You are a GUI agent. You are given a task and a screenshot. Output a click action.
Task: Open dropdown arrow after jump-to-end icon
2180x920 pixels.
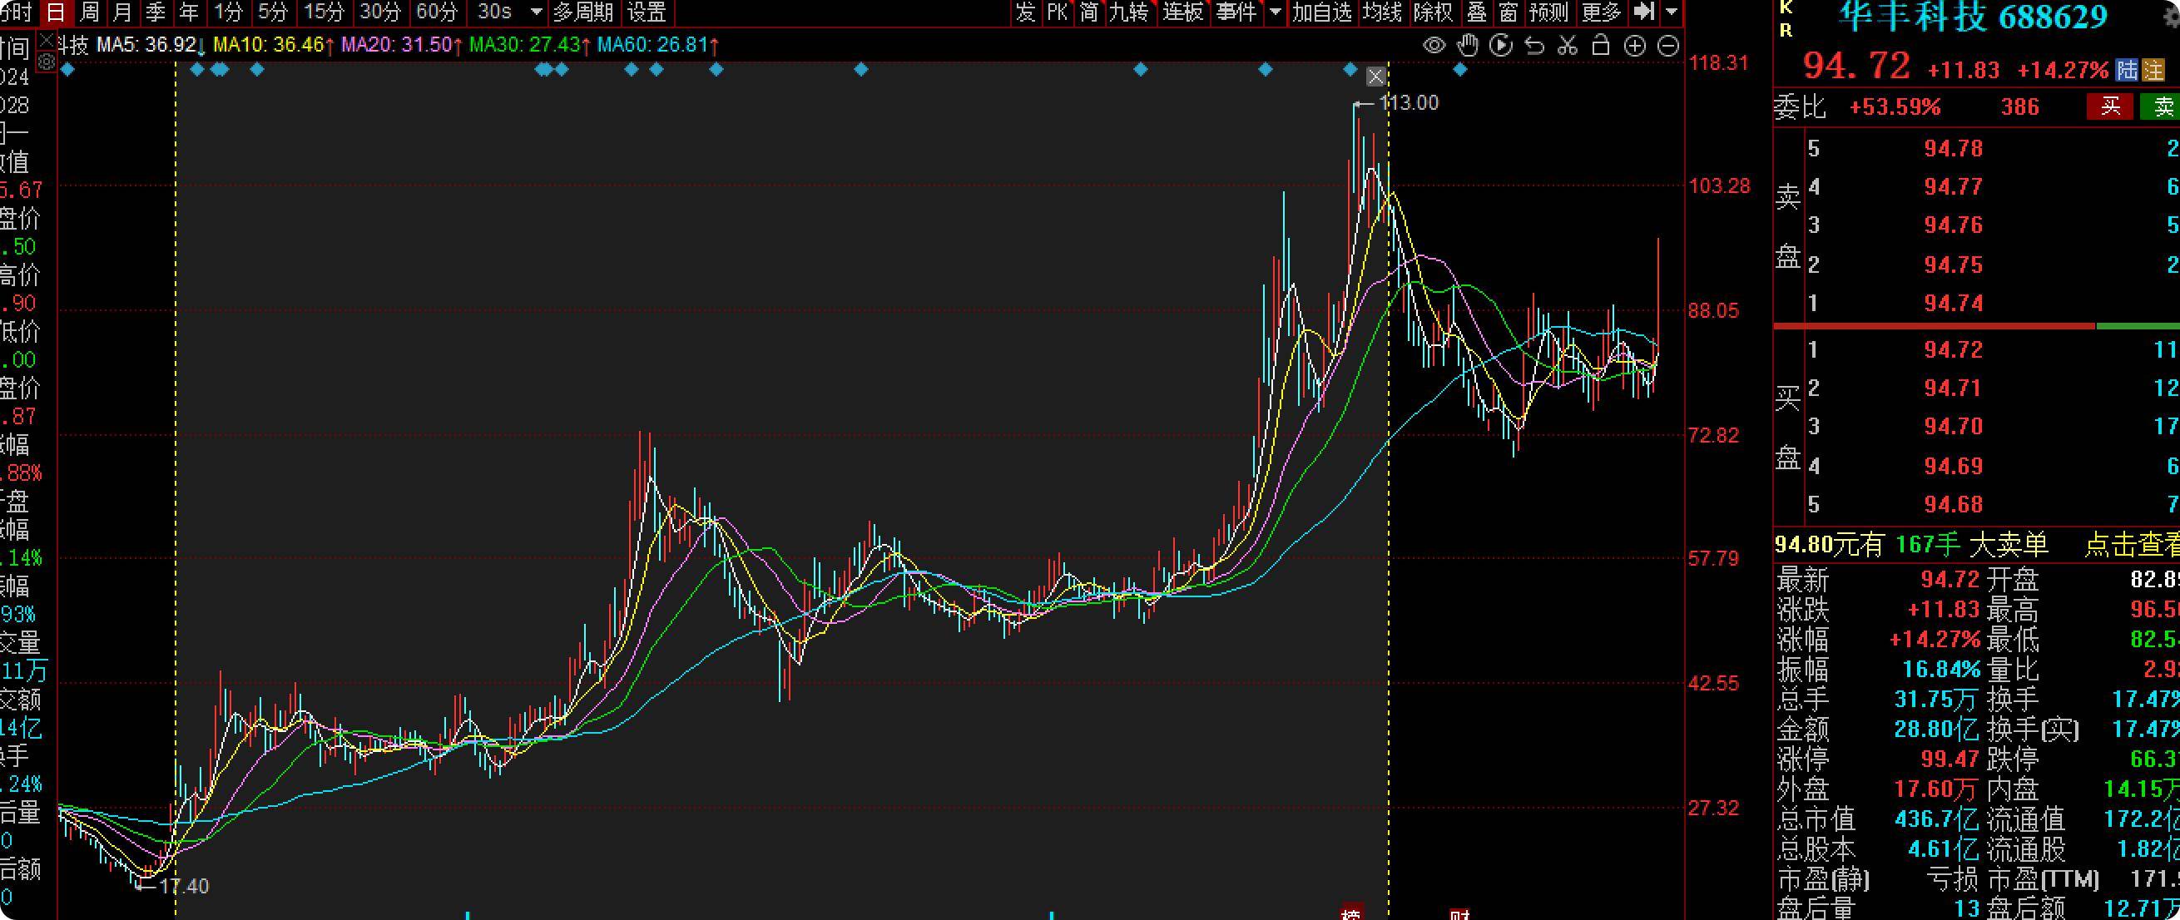(x=1671, y=12)
